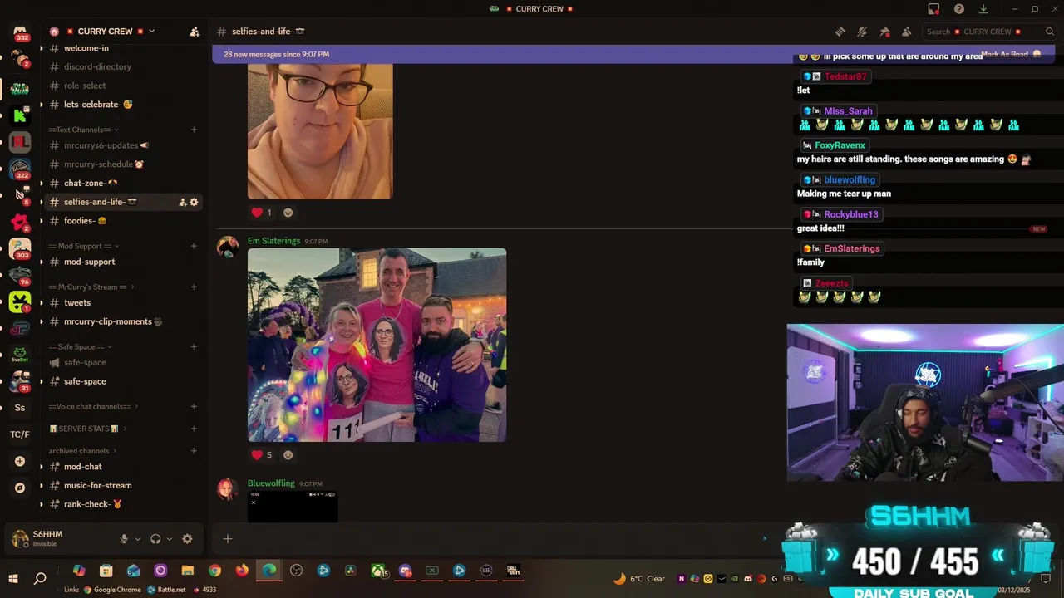Viewport: 1064px width, 598px height.
Task: Open Discover servers compass icon
Action: point(20,488)
